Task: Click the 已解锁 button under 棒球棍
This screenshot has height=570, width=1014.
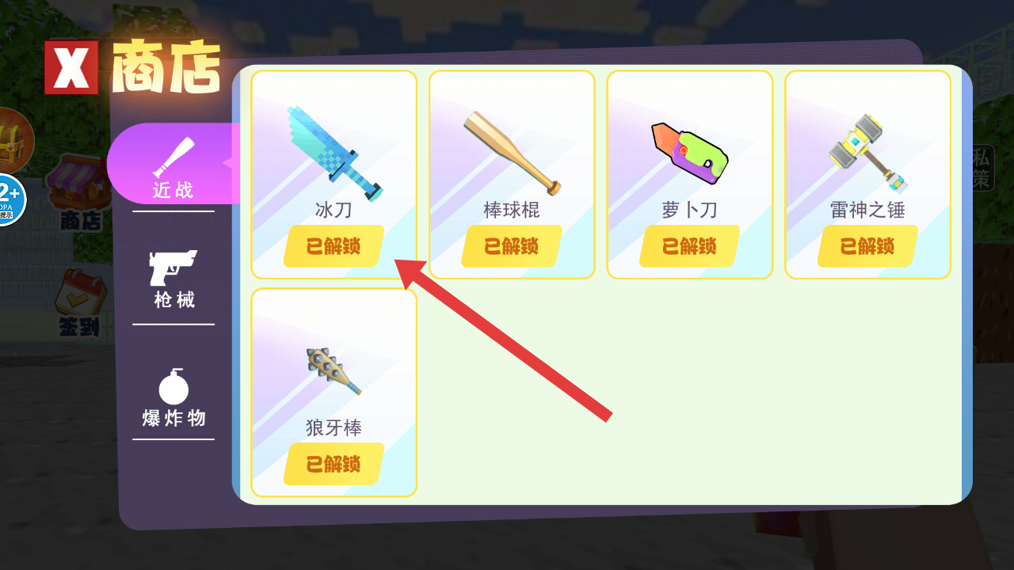Action: 512,246
